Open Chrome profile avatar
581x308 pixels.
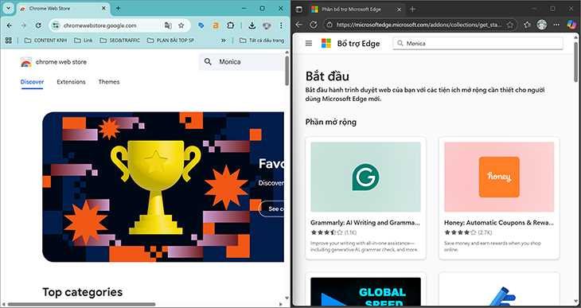coord(267,25)
